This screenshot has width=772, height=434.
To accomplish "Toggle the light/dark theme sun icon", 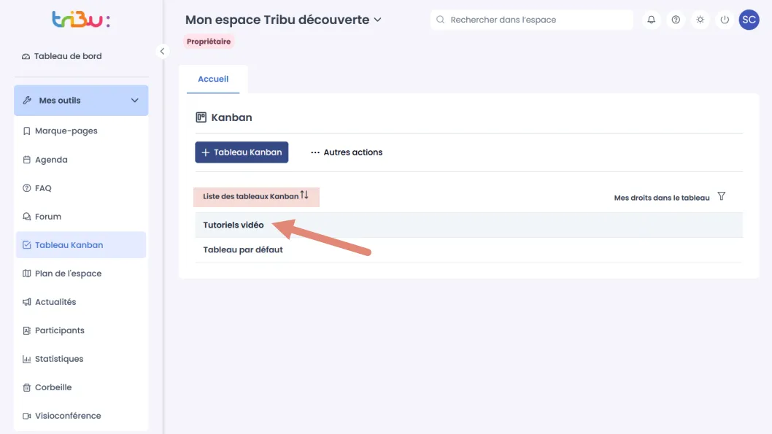I will tap(700, 20).
